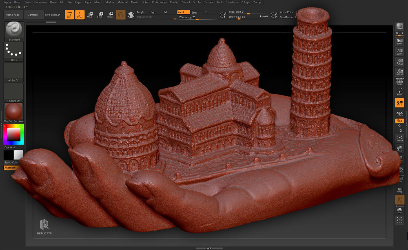408x250 pixels.
Task: Click the sculptris pro half-sphere icon
Action: coord(131,15)
